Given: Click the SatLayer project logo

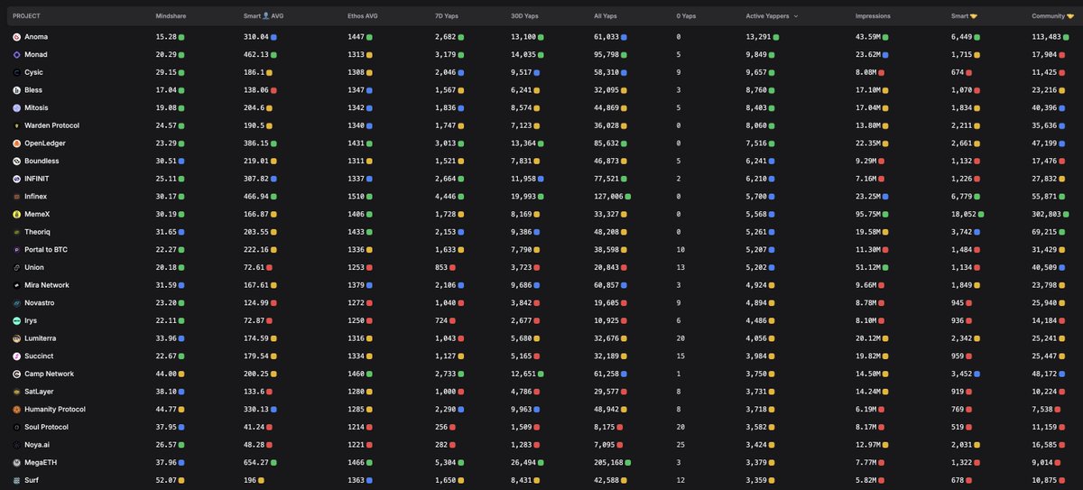Looking at the screenshot, I should coord(16,392).
